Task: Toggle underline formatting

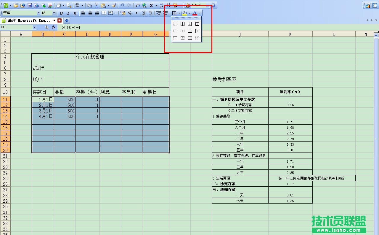Action: point(75,13)
